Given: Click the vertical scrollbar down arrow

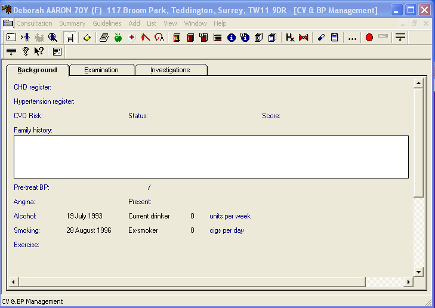Looking at the screenshot, I should click(418, 271).
